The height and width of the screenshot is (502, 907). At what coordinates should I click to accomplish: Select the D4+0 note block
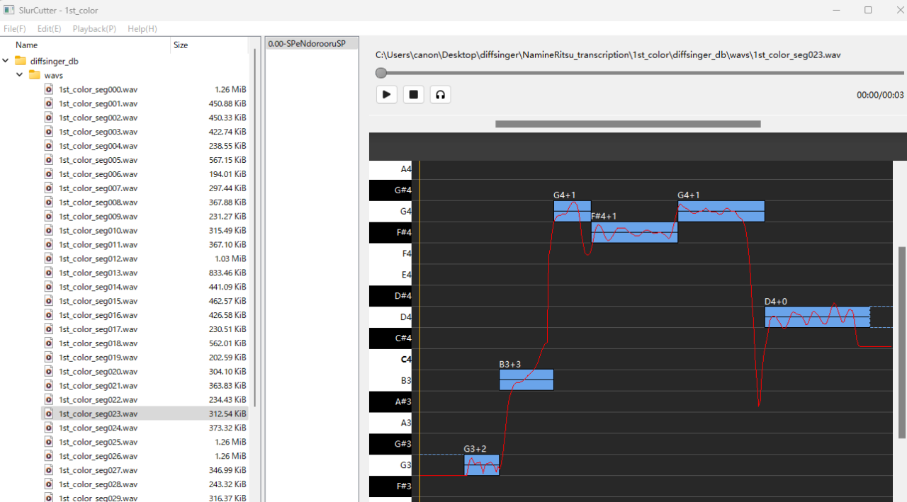point(816,316)
